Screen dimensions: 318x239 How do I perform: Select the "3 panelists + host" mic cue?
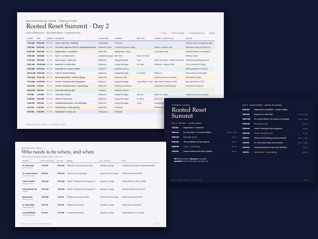[145, 82]
